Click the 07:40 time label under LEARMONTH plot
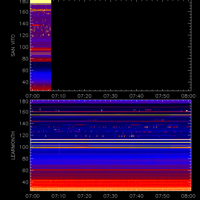 click(x=136, y=196)
